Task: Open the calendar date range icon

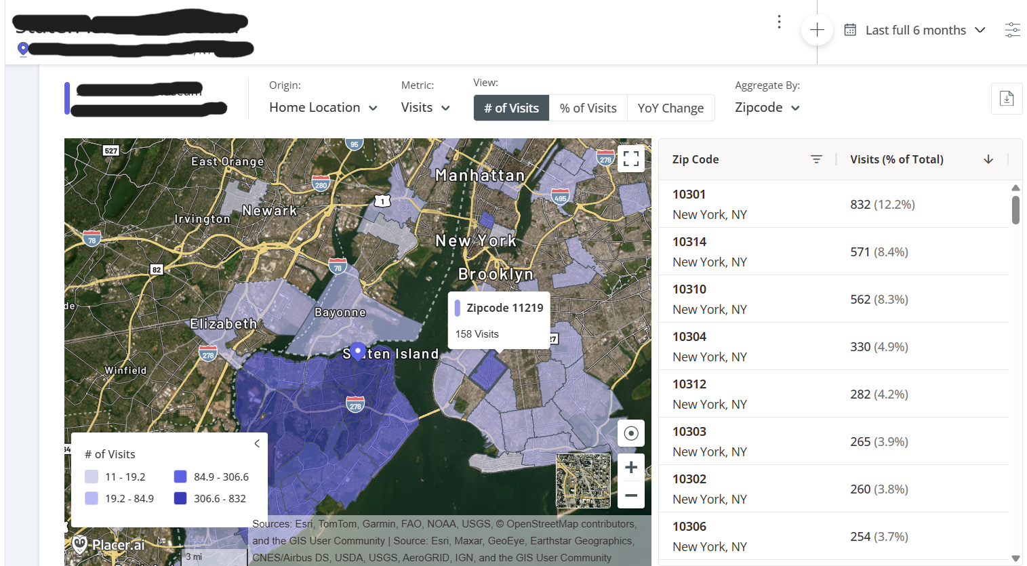Action: click(850, 30)
